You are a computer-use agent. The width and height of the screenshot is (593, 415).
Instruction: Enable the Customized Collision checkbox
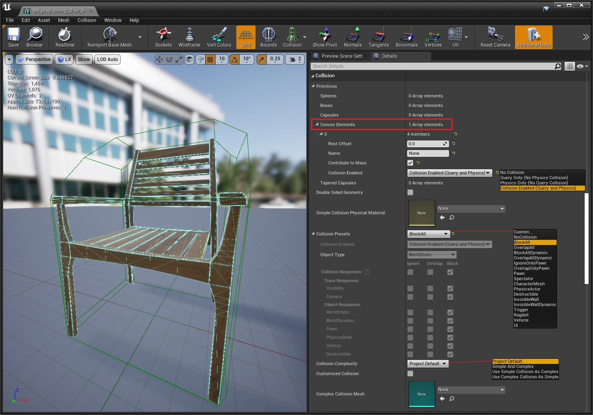tap(410, 373)
